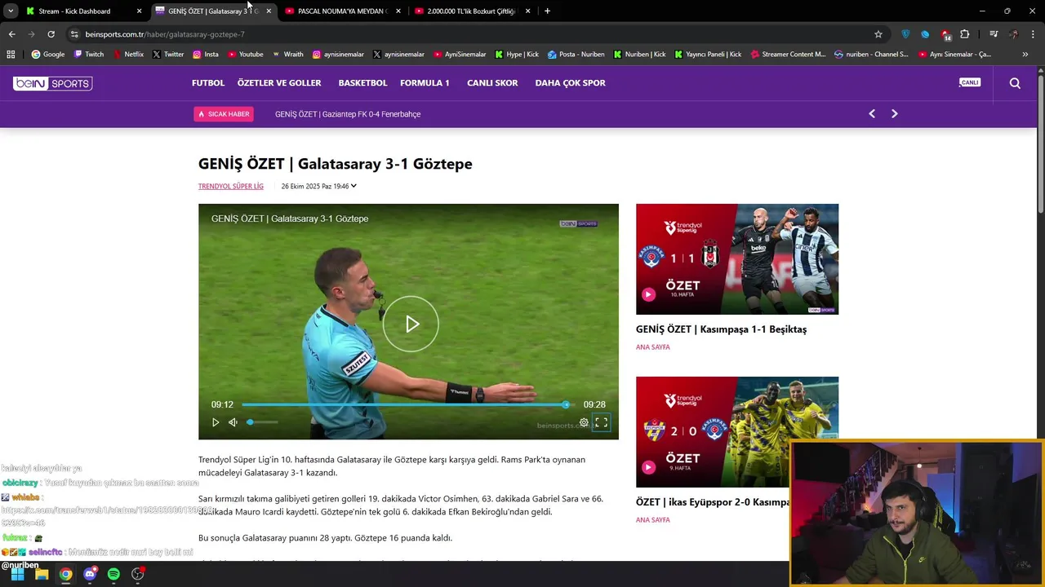This screenshot has height=587, width=1045.
Task: Open DAHA ÇOK SPOR menu
Action: point(570,83)
